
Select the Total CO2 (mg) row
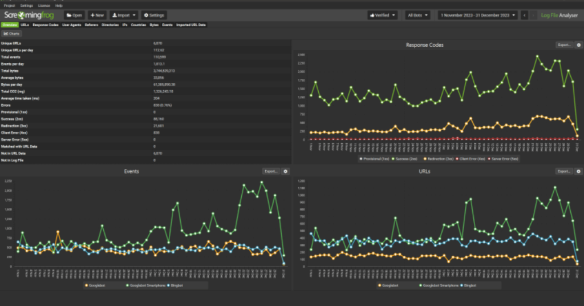tap(145, 91)
